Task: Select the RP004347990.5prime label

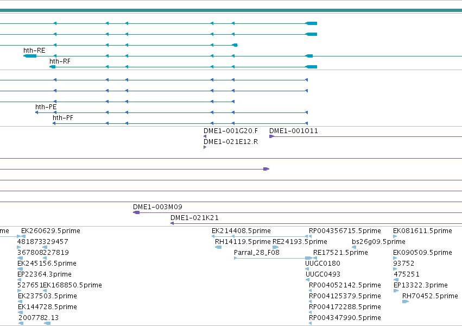Action: 345,318
